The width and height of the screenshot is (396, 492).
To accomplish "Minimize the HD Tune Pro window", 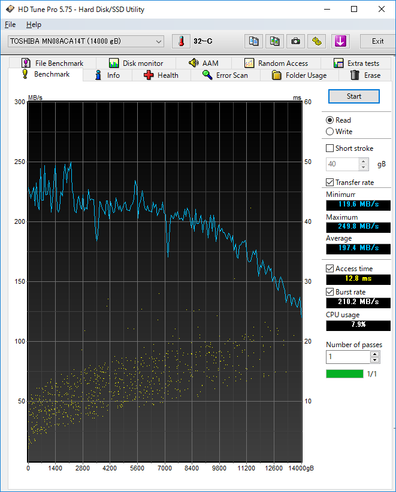I will 327,9.
